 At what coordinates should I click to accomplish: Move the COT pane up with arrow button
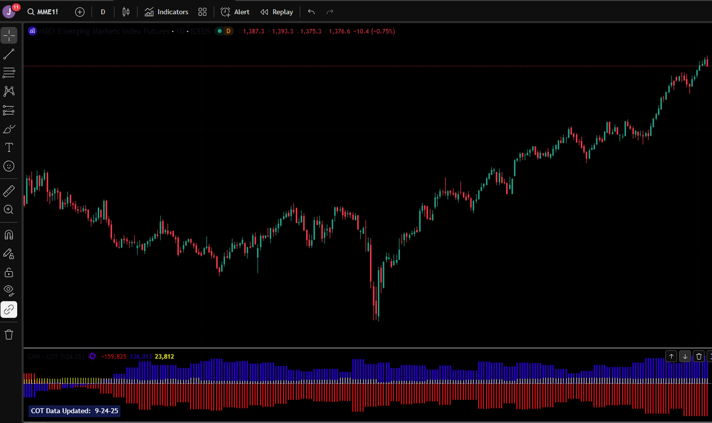pyautogui.click(x=671, y=356)
